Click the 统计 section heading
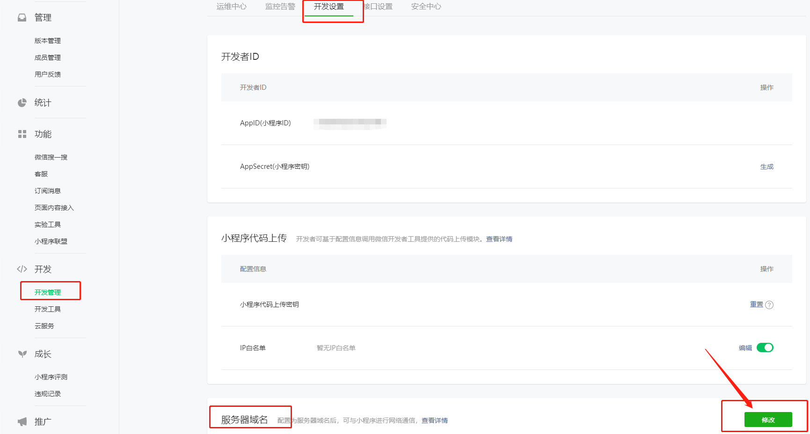Screen dimensions: 810x434 pos(43,102)
